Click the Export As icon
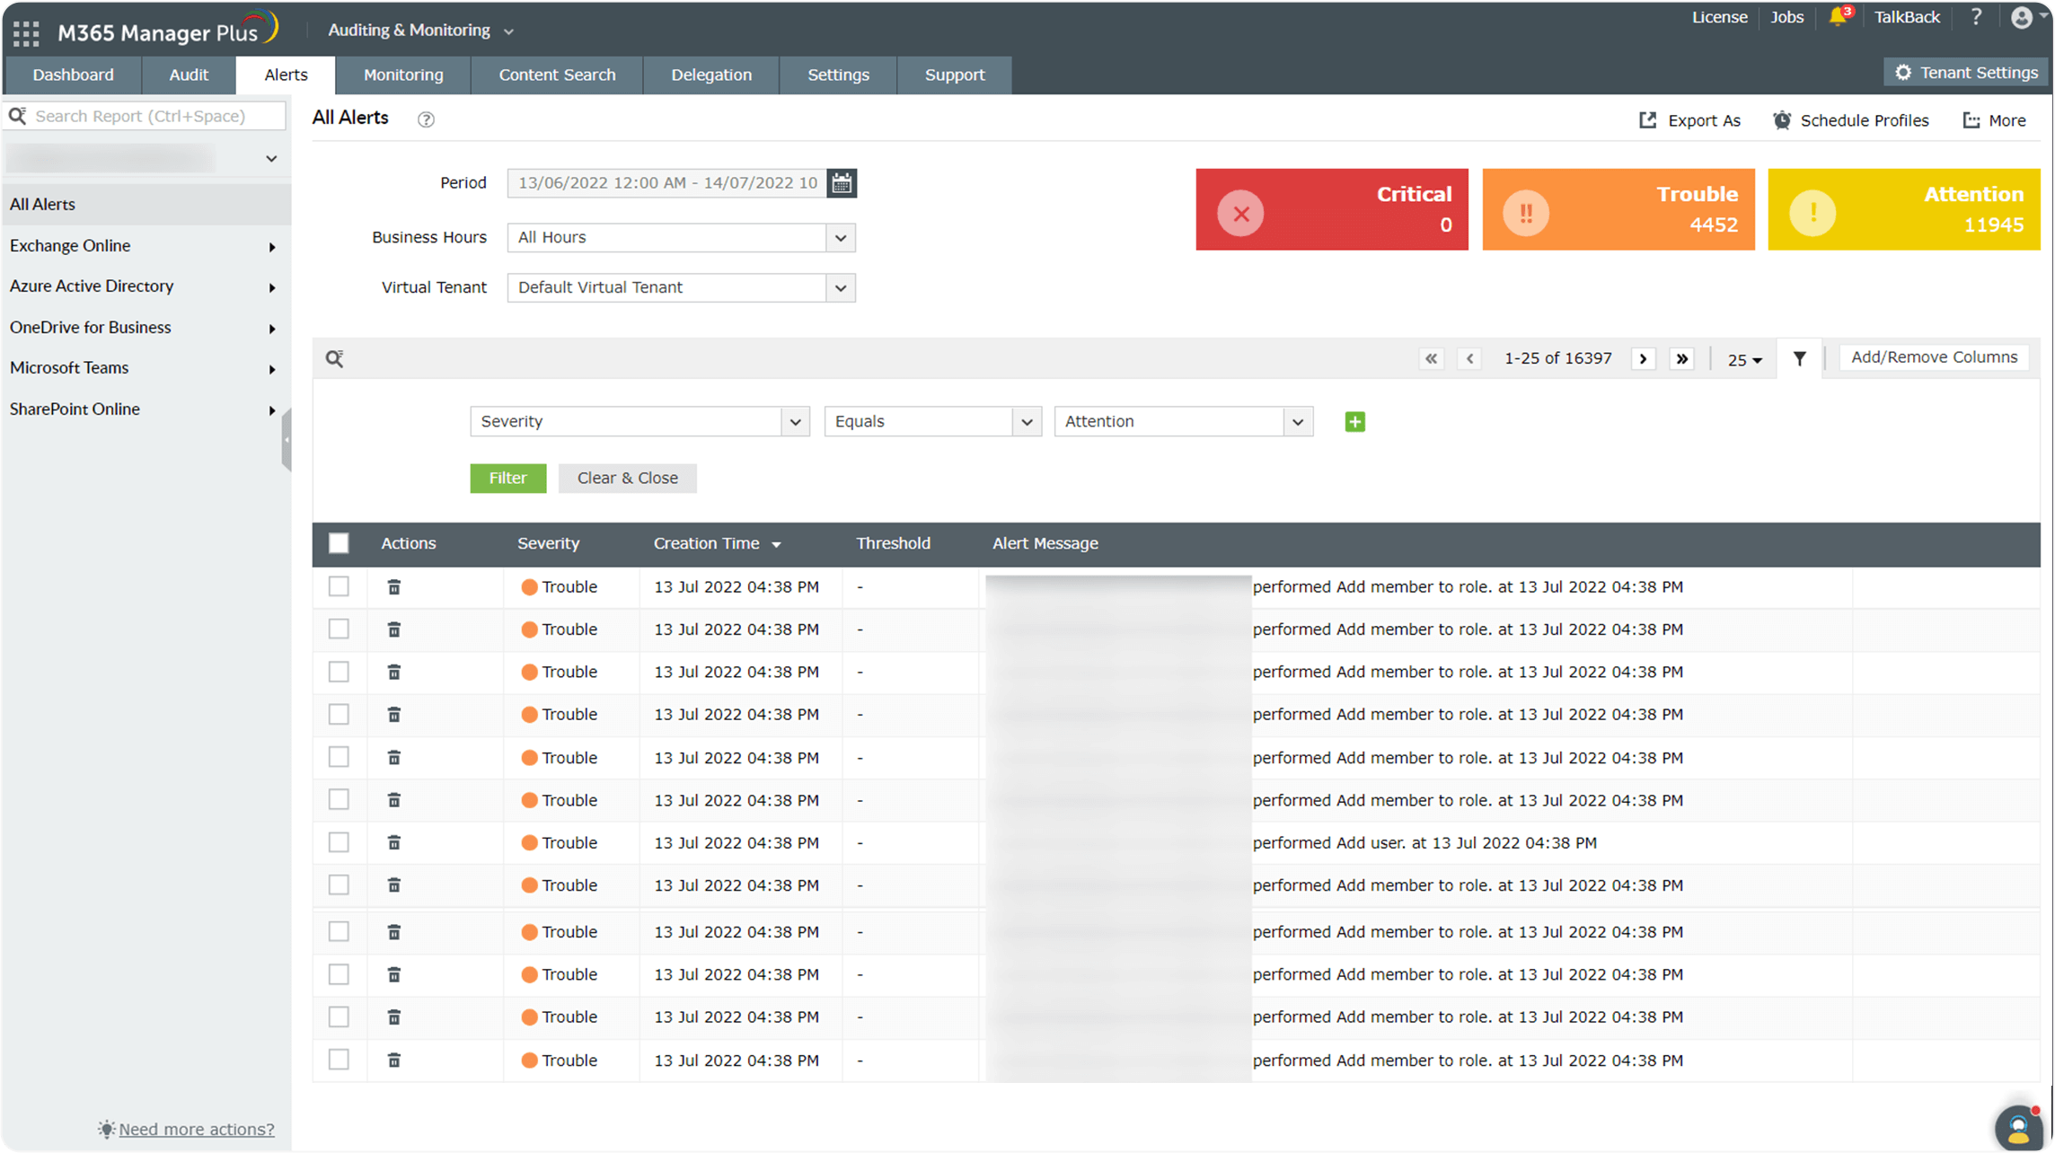Viewport: 2055px width, 1153px height. tap(1647, 119)
